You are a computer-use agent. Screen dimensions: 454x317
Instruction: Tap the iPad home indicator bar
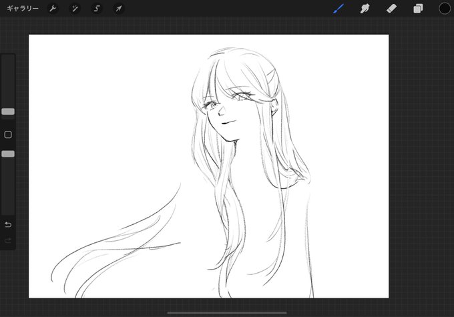click(227, 312)
